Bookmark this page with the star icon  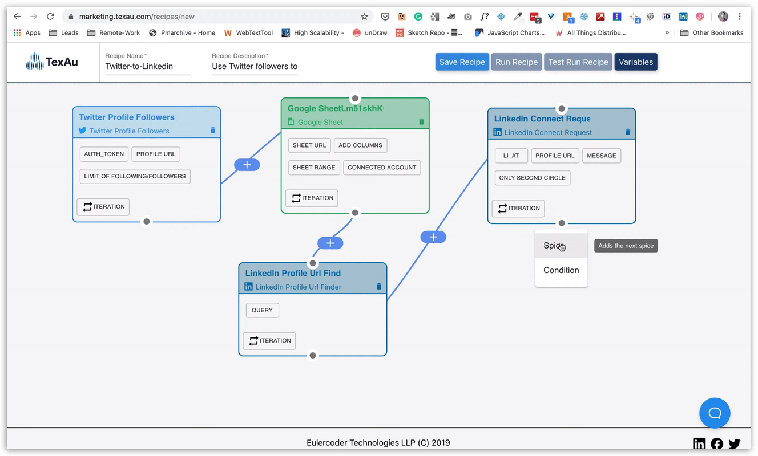tap(364, 17)
